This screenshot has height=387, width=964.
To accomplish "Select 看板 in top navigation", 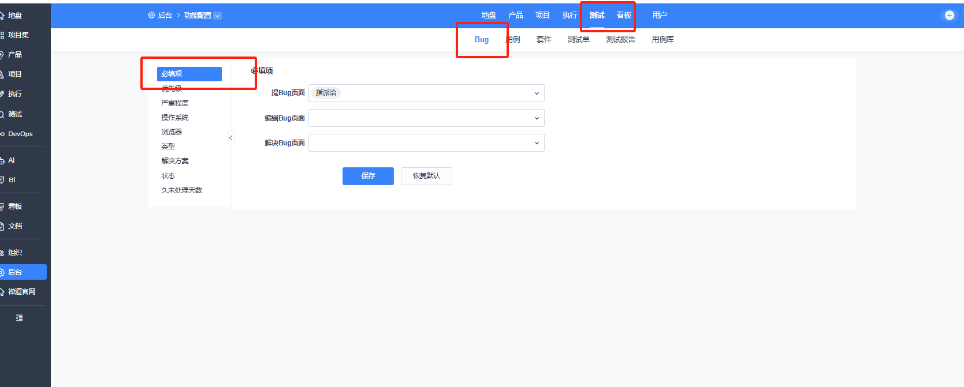I will (624, 16).
